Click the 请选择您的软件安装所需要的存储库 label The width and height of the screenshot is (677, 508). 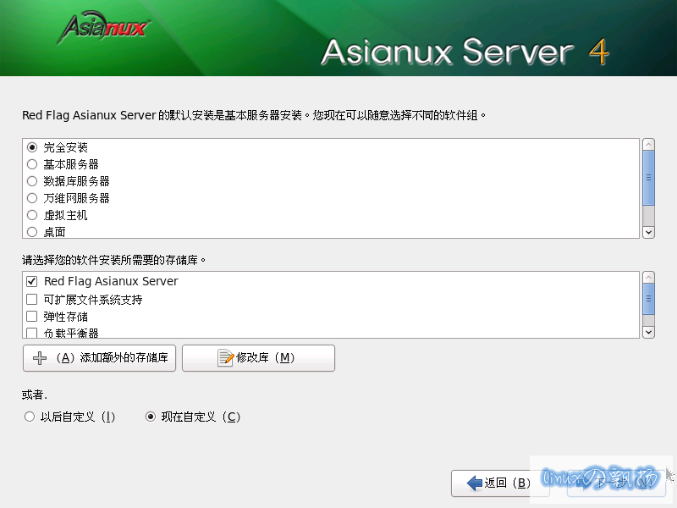114,260
